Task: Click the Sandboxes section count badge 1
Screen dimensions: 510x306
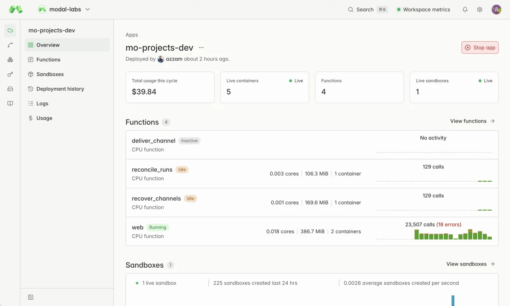Action: pos(170,265)
